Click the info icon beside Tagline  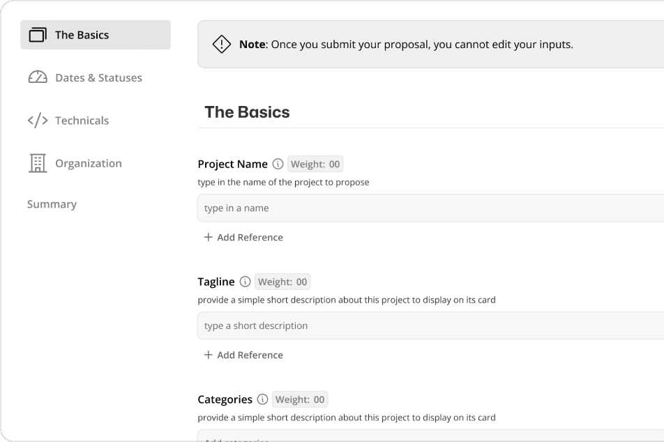(245, 282)
